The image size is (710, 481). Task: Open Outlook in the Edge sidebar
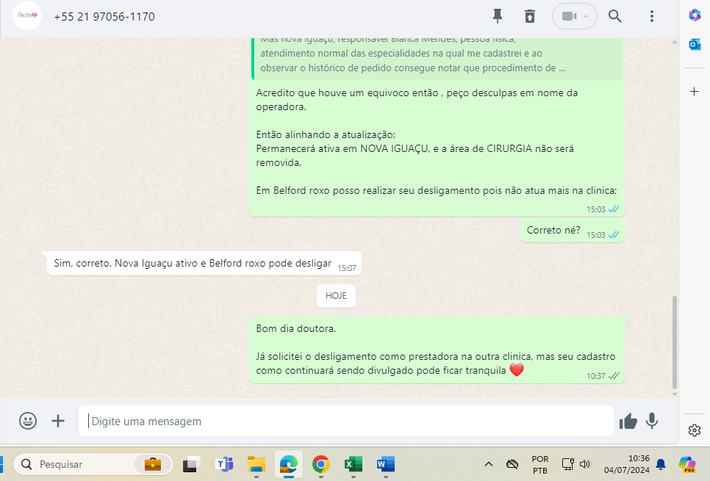pyautogui.click(x=694, y=44)
